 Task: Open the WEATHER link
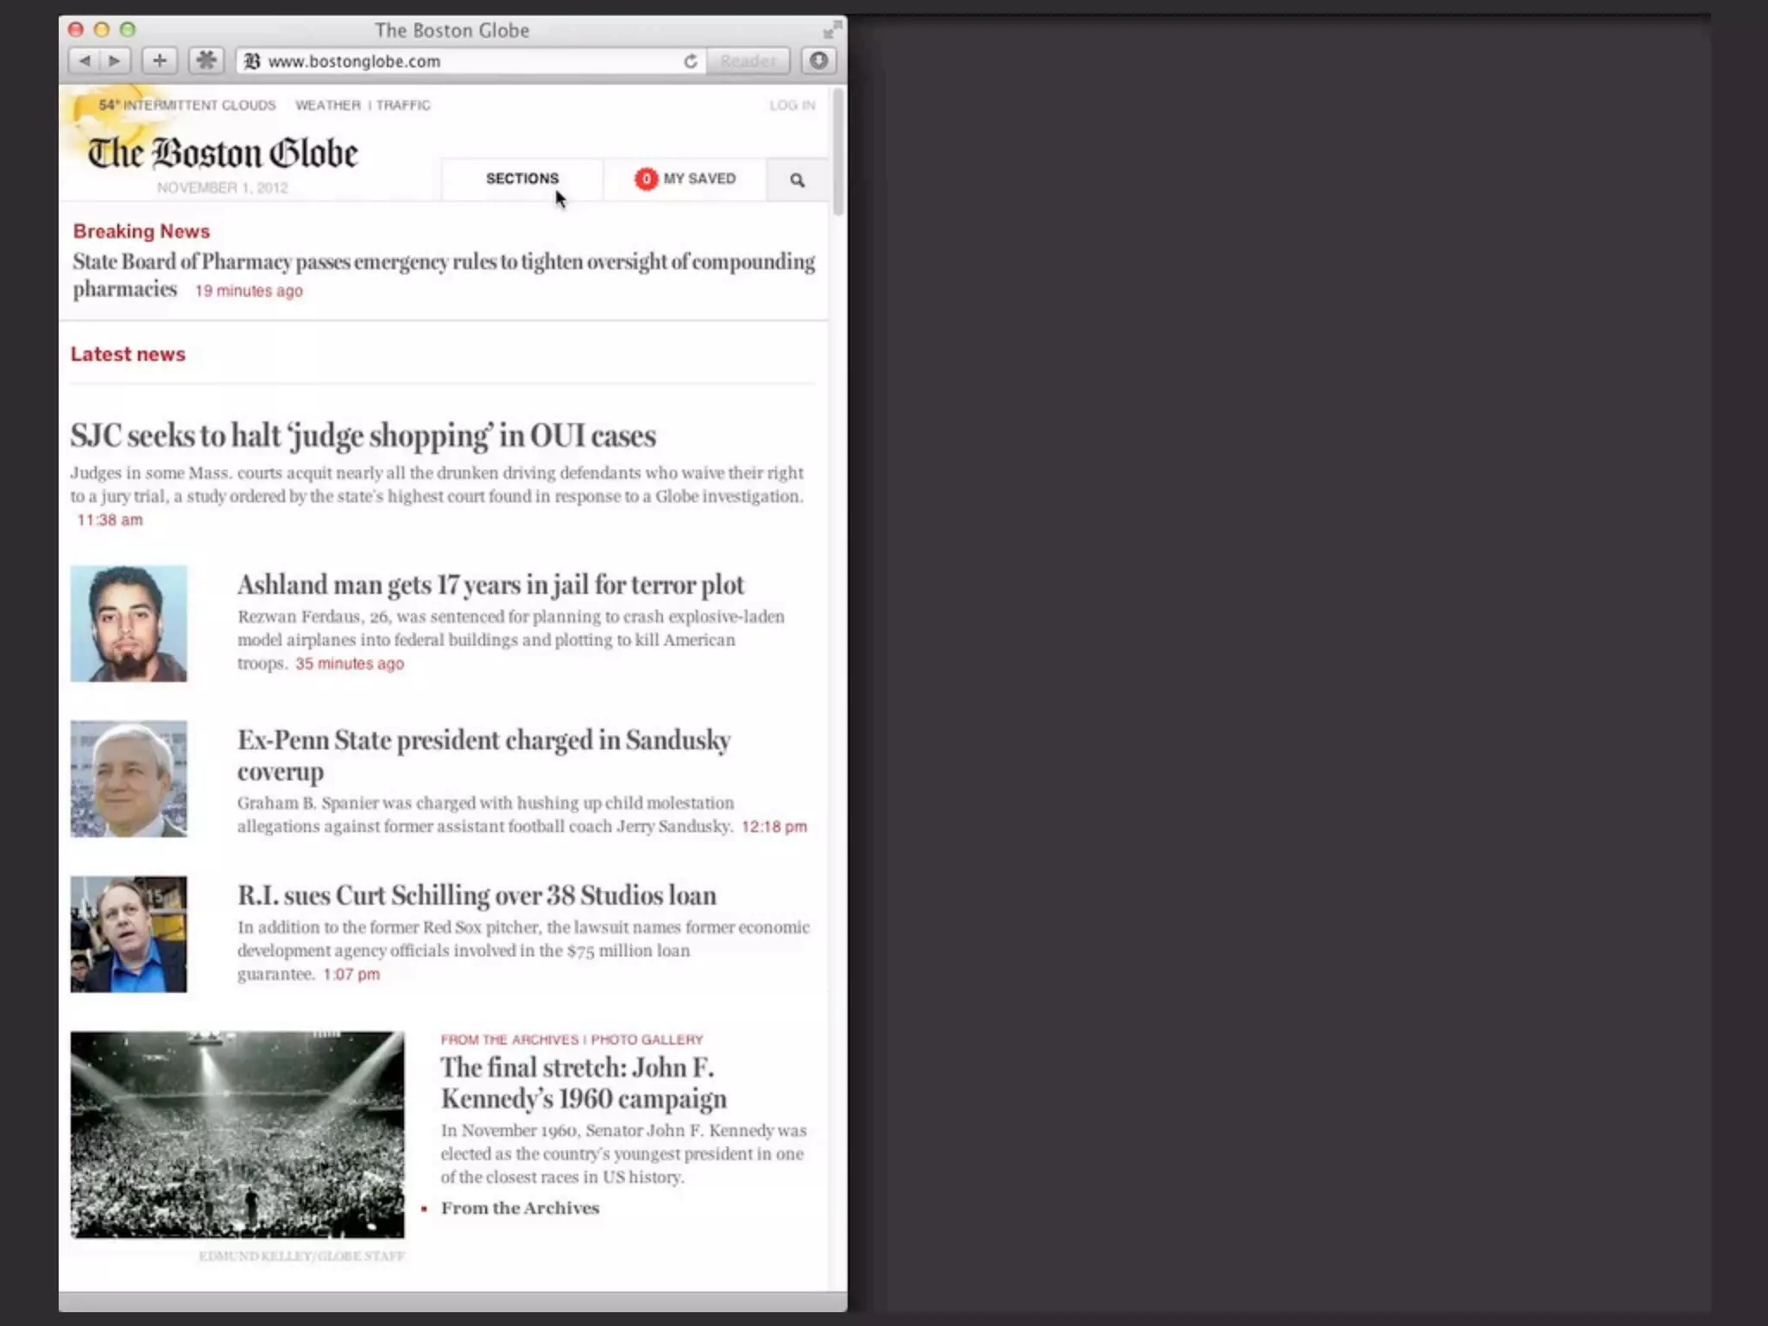[327, 105]
